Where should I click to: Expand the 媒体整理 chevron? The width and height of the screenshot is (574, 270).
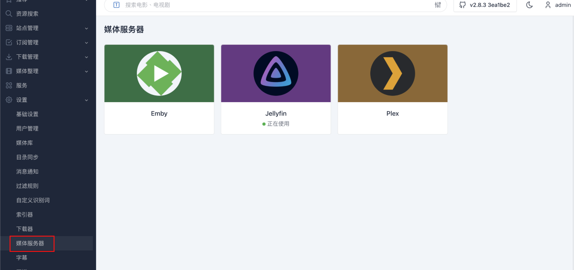coord(87,71)
